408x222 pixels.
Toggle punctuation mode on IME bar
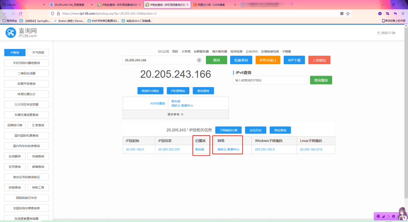coord(388,216)
